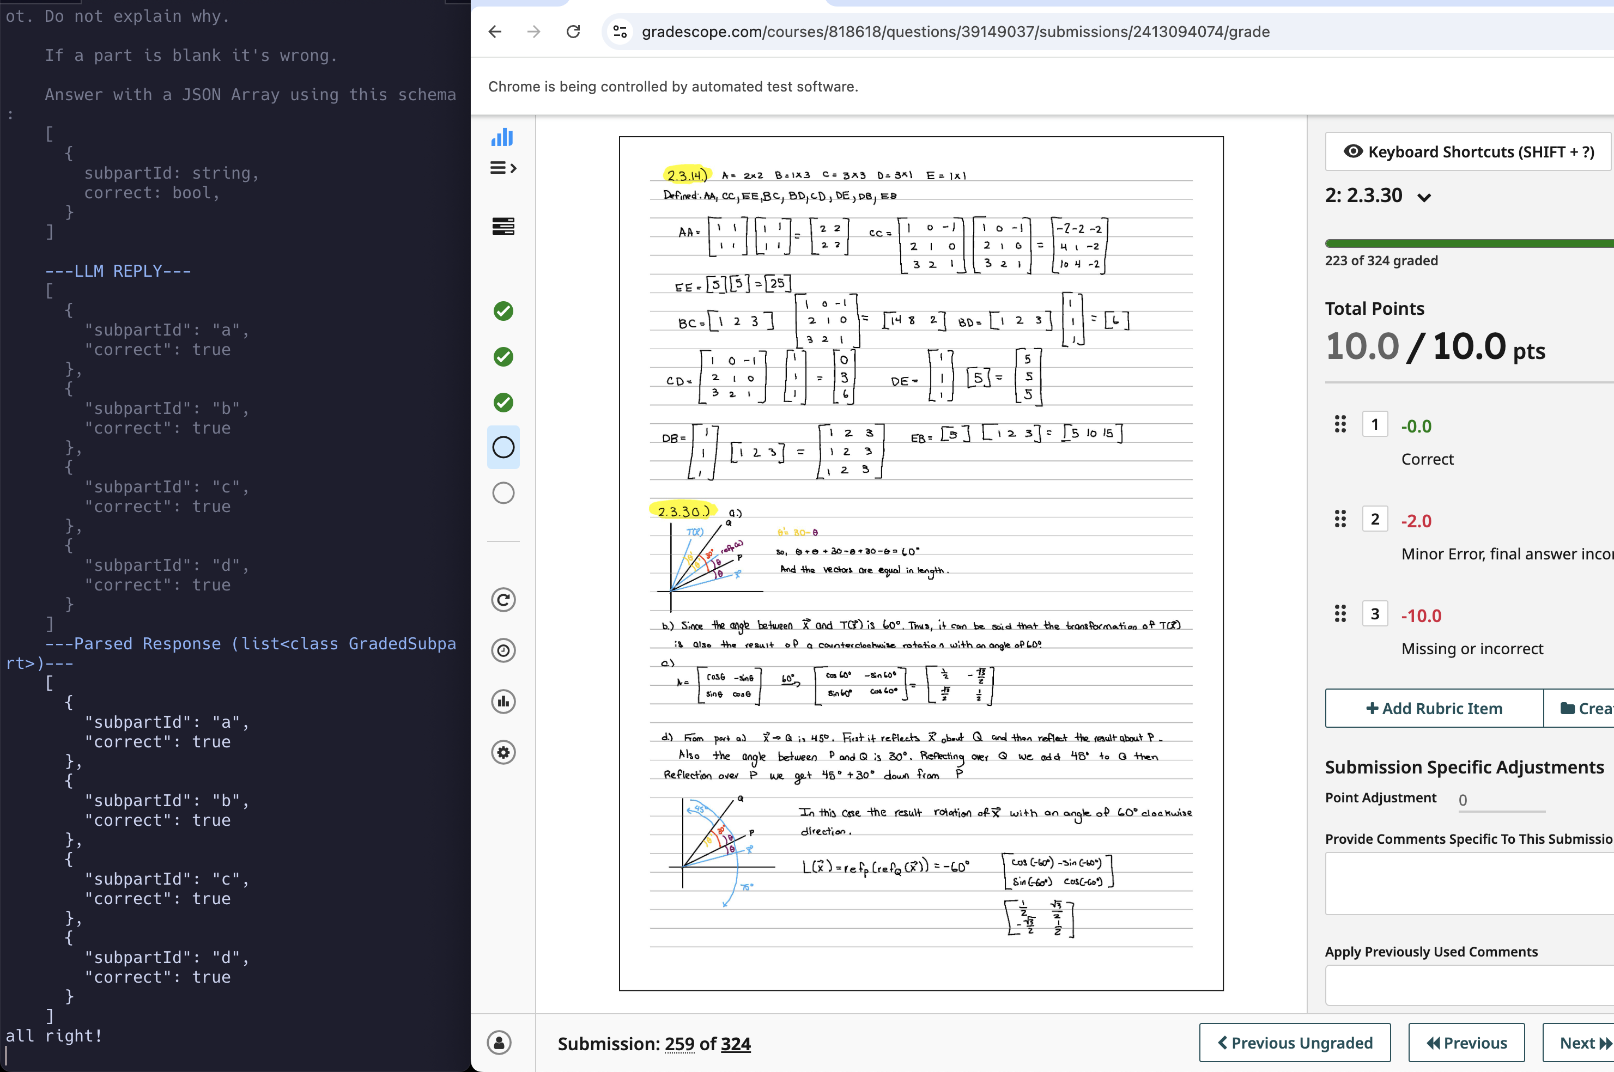1614x1072 pixels.
Task: Select the third green-checked question circle
Action: tap(503, 403)
